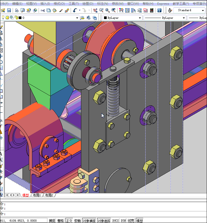Image resolution: width=207 pixels, height=223 pixels.
Task: Open the 修改(M) menu
Action: 118,3
